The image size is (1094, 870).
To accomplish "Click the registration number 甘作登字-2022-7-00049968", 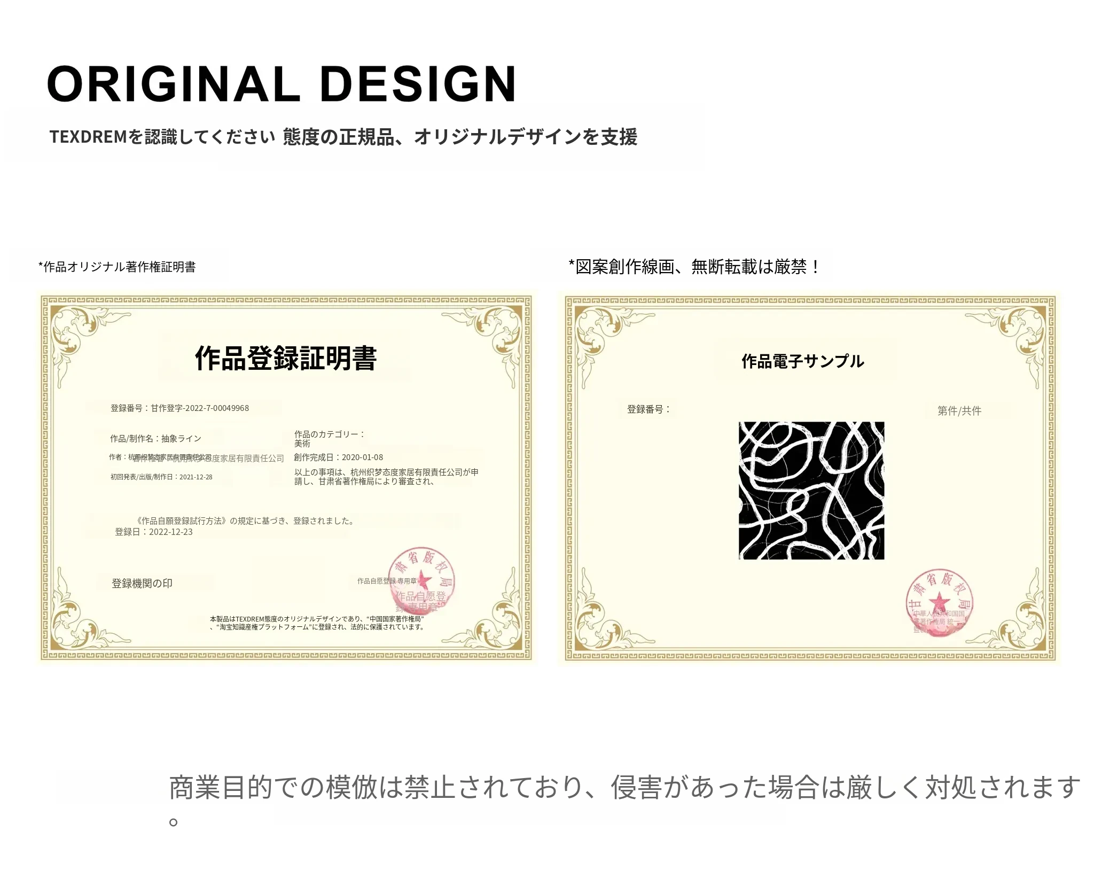I will tap(179, 408).
